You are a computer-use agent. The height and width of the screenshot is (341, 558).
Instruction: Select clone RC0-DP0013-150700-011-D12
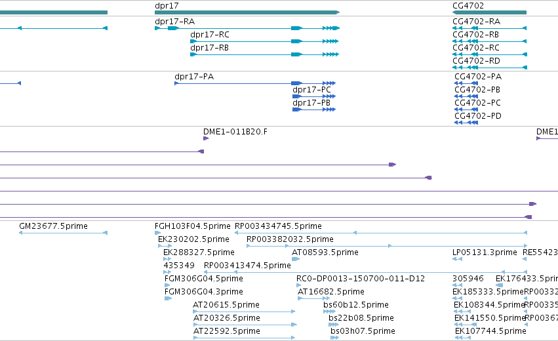[x=361, y=279]
